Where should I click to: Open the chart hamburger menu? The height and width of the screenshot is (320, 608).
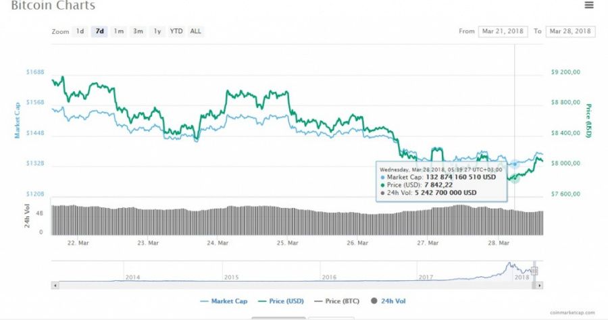[x=589, y=5]
